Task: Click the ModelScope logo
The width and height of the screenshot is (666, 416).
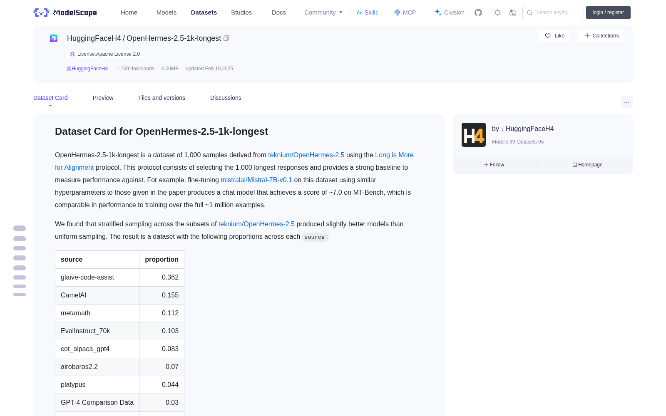Action: coord(65,12)
